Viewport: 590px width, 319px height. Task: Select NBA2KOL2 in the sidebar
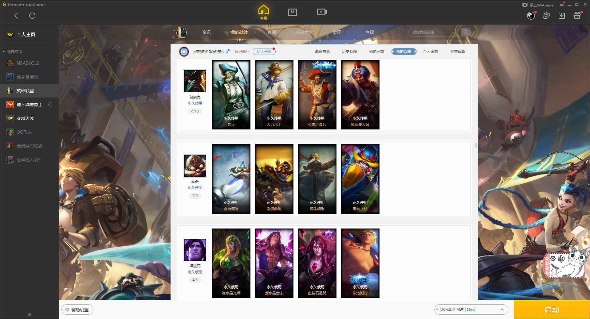click(x=29, y=63)
